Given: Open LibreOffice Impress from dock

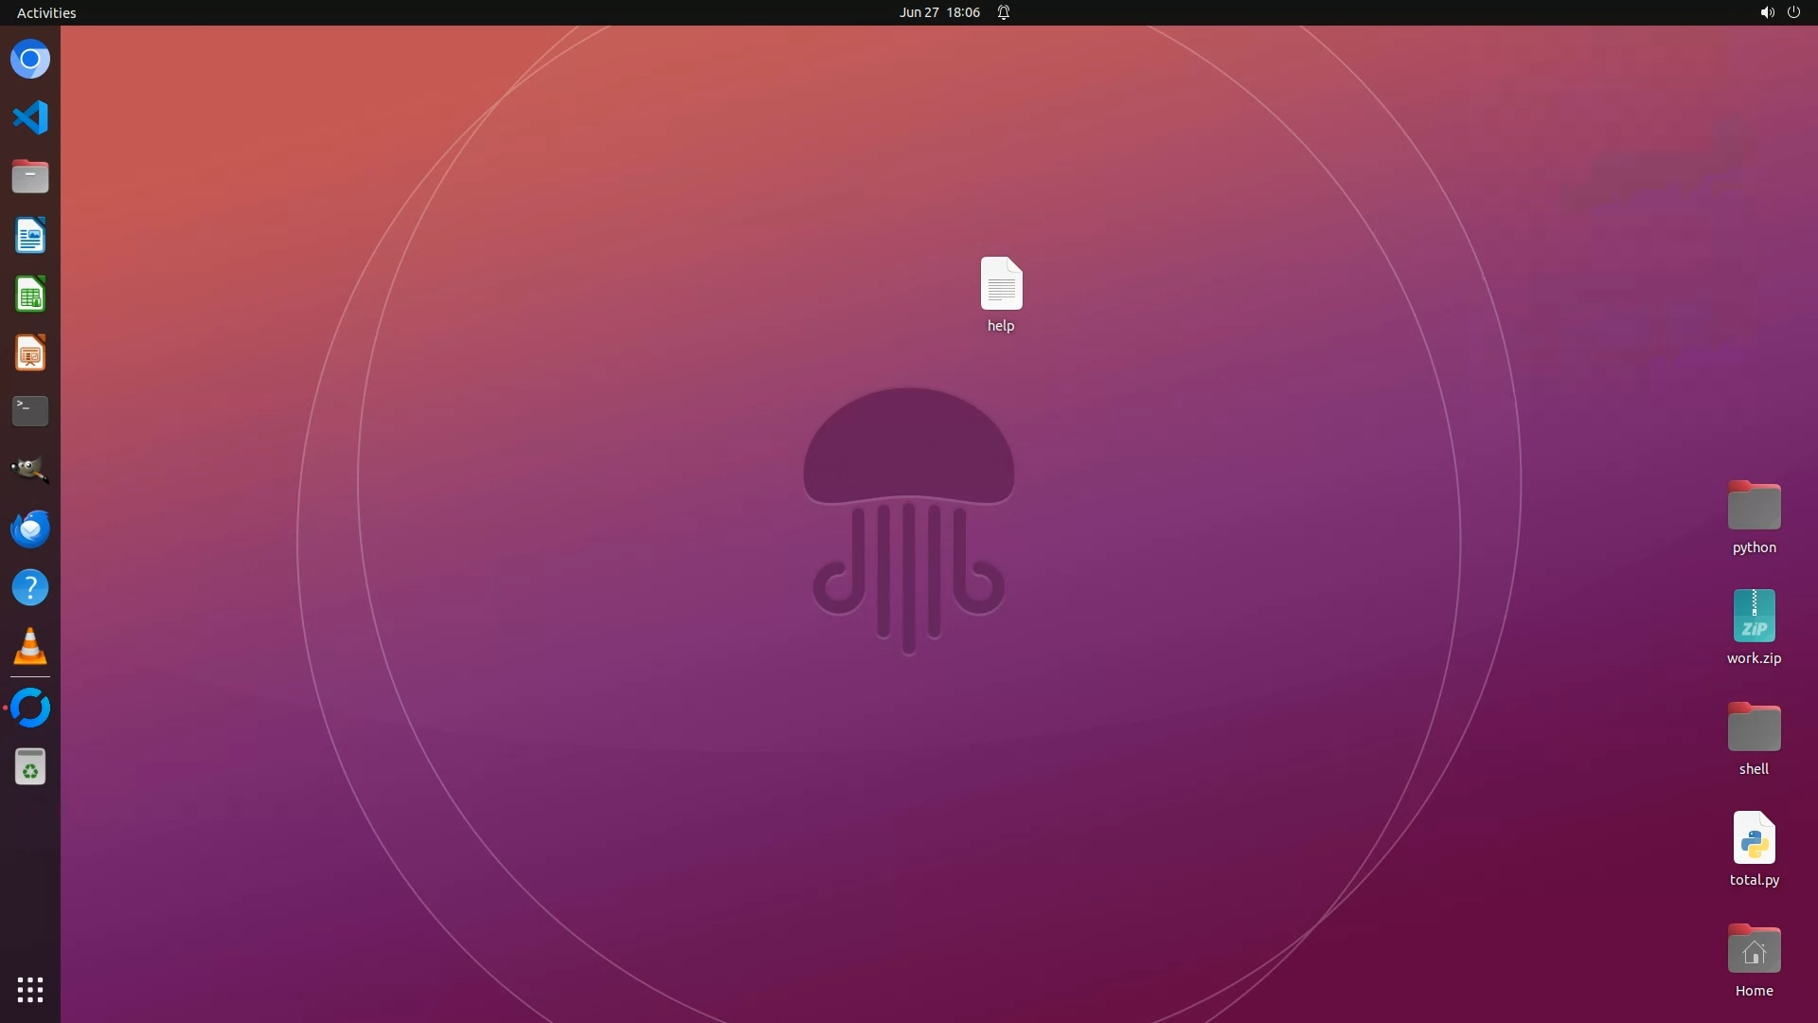Looking at the screenshot, I should (x=30, y=353).
